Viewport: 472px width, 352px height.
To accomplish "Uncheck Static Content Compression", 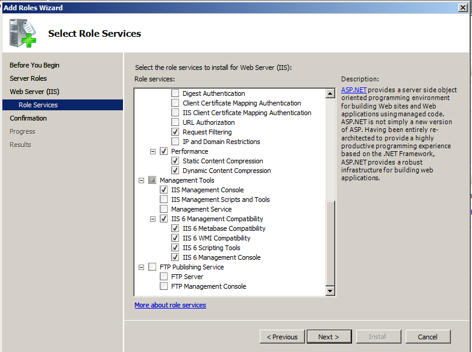I will pyautogui.click(x=175, y=161).
